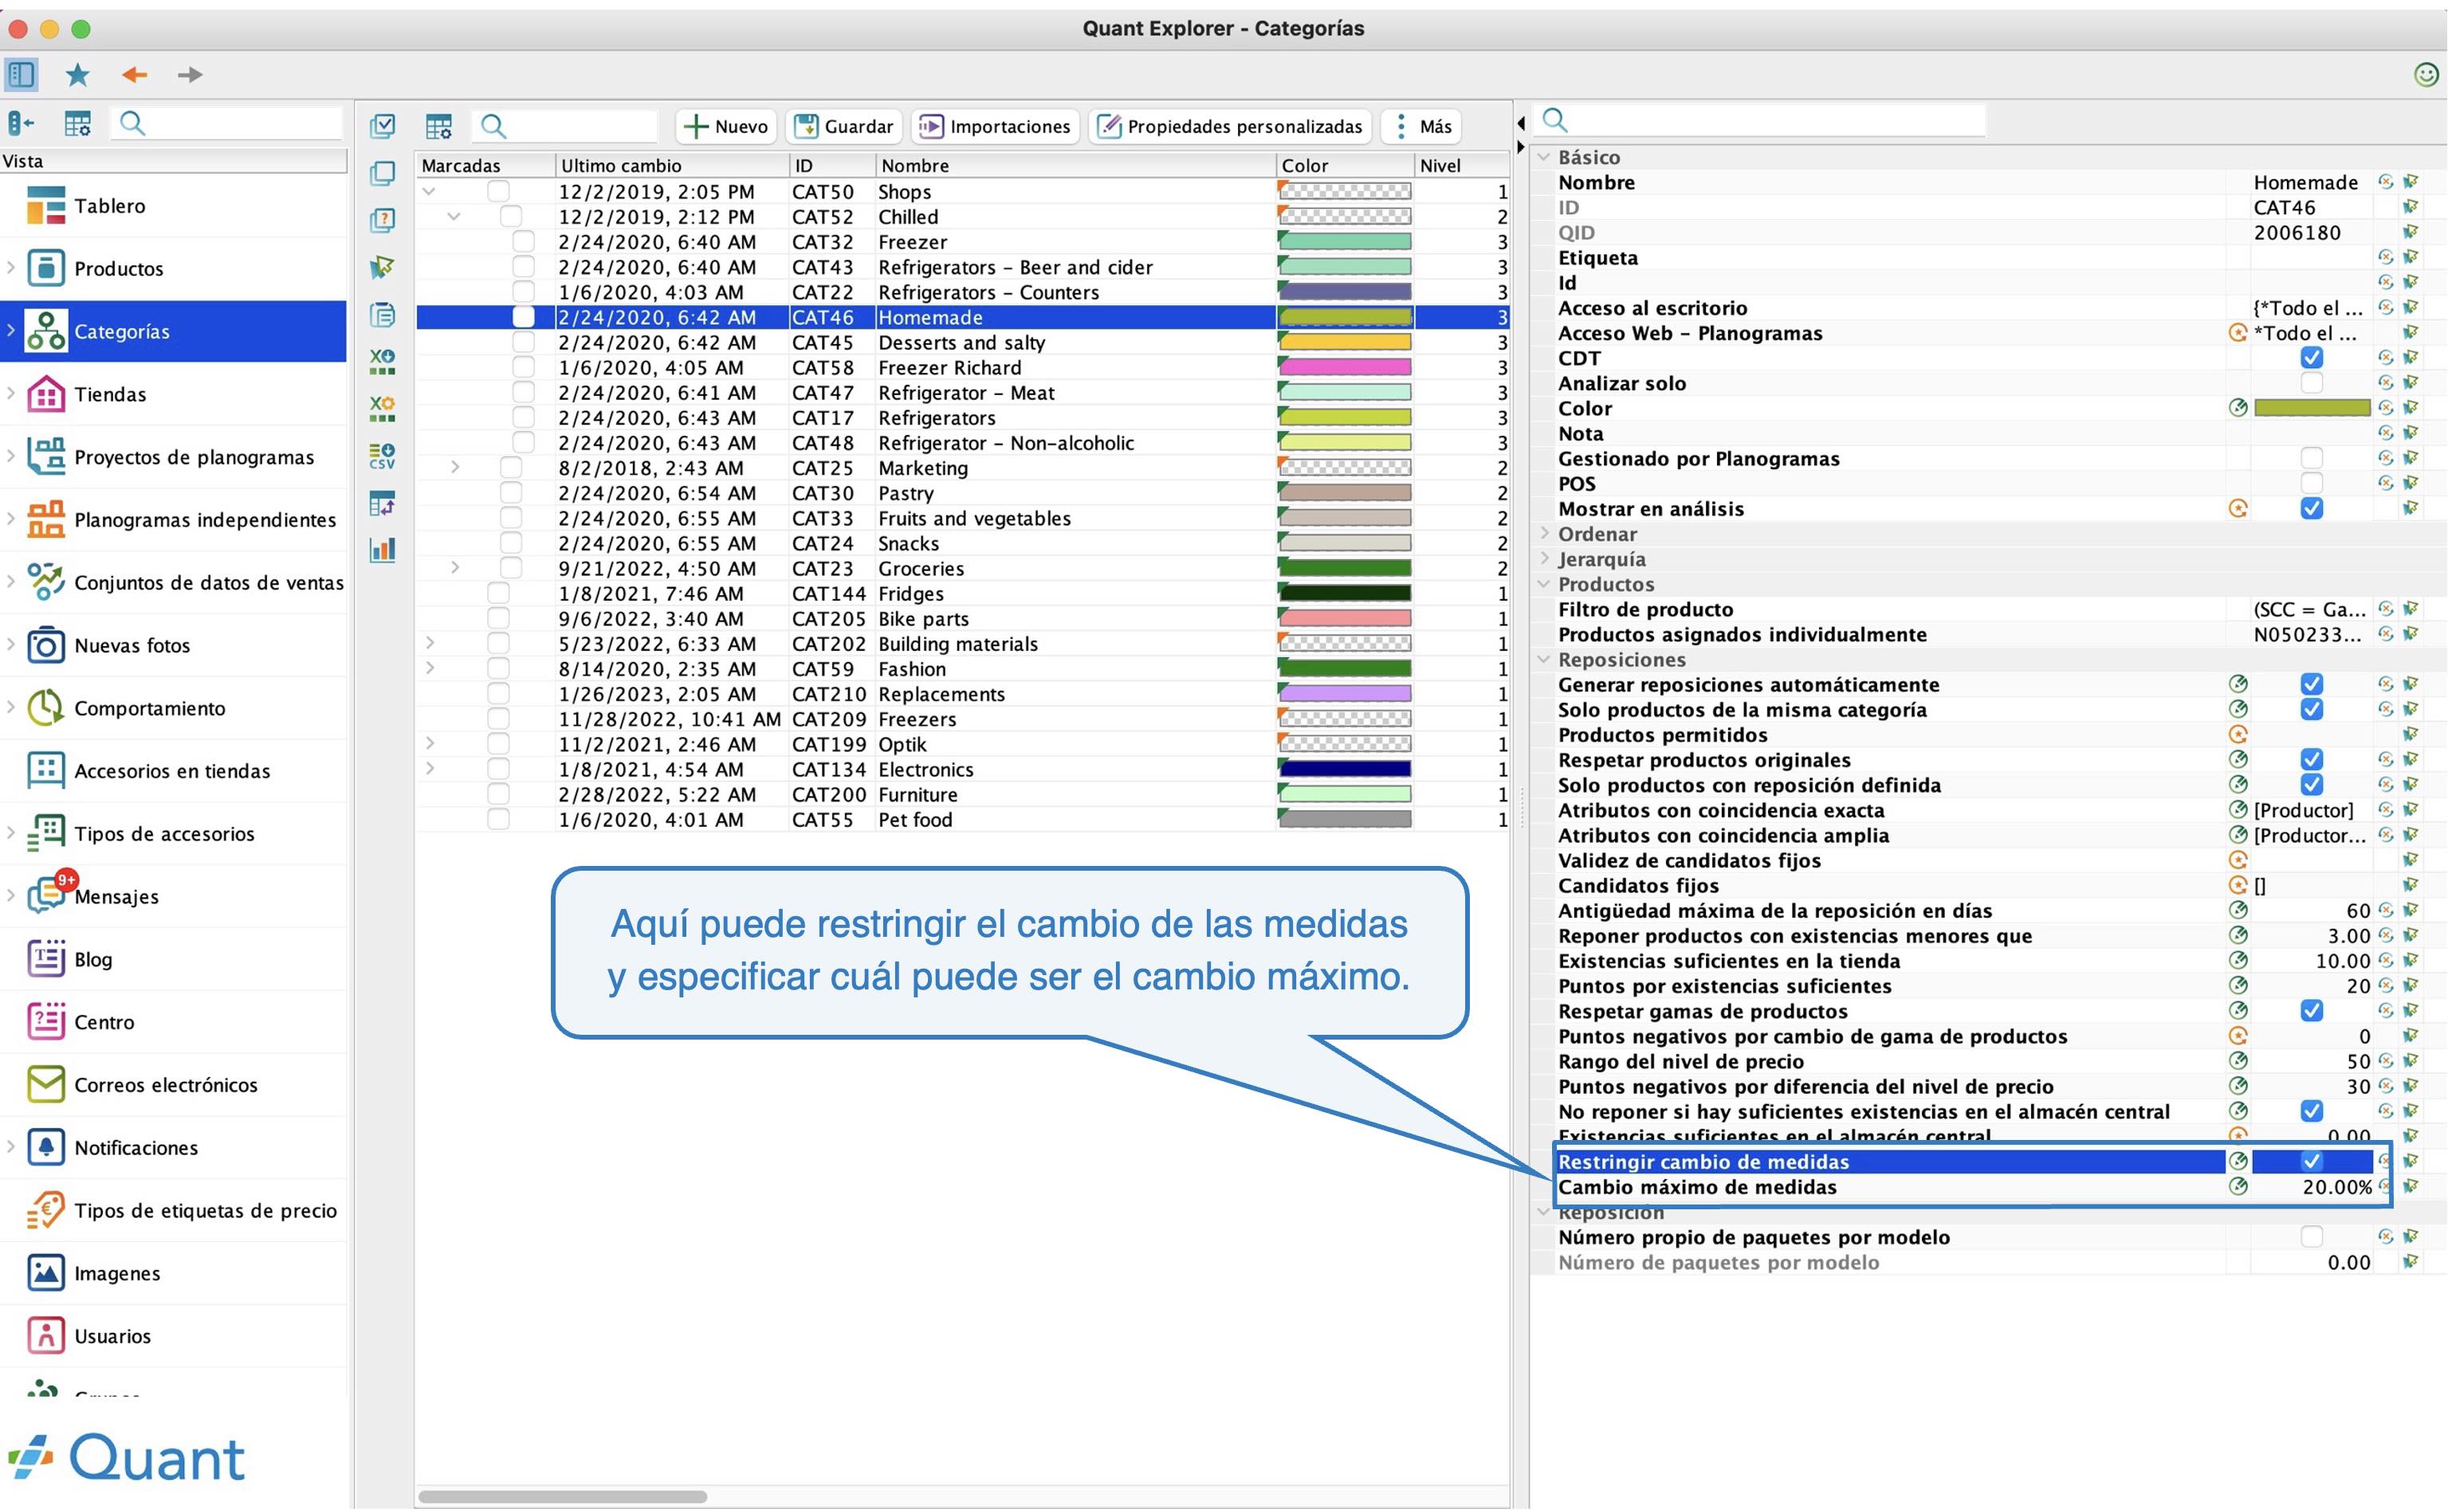
Task: Open the Más menu button
Action: pos(1421,126)
